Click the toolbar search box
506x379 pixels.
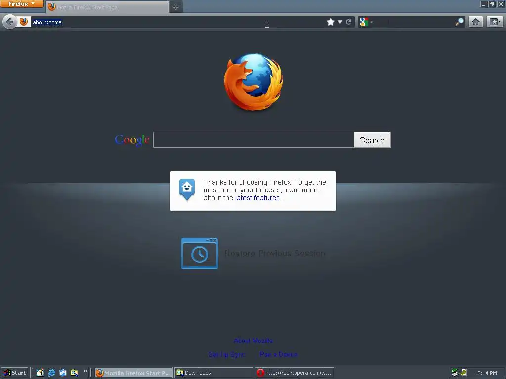pyautogui.click(x=414, y=22)
